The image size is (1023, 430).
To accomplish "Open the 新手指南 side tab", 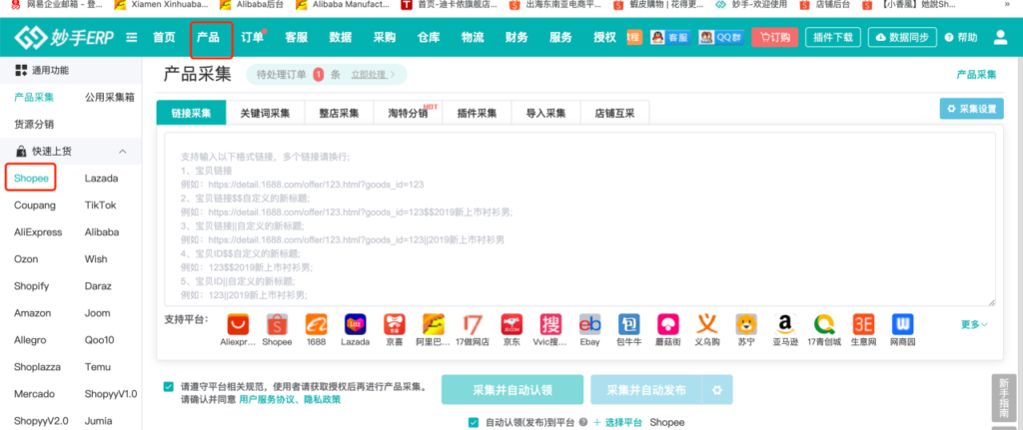I will click(x=1004, y=399).
